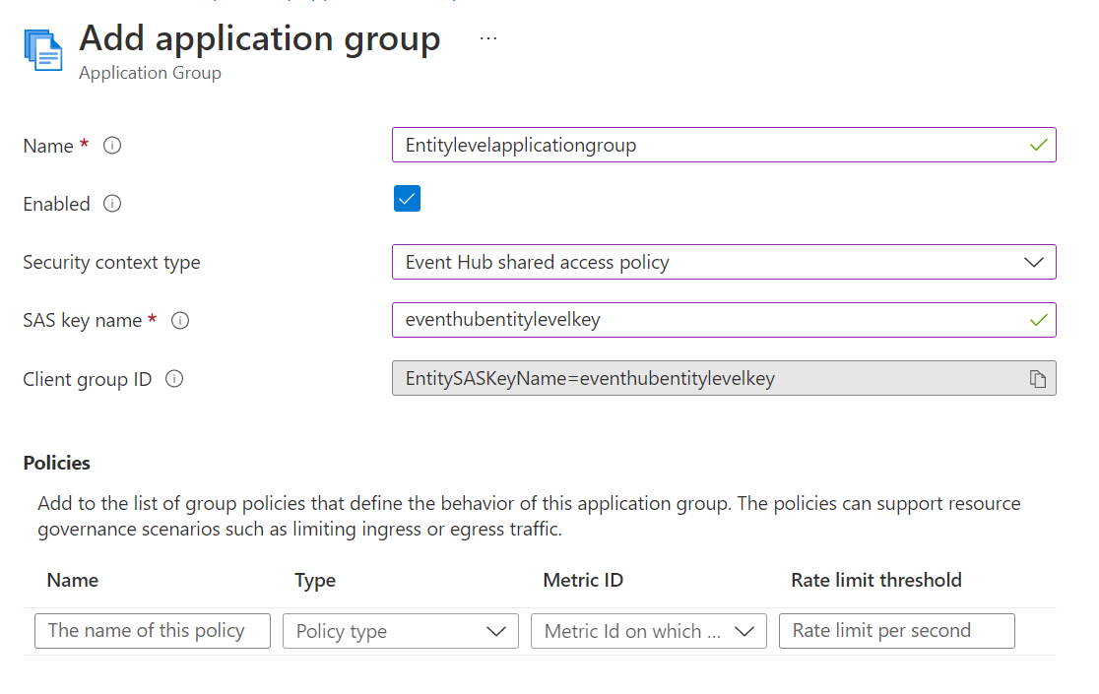Click the eventhubentitylevelkey SAS key field
1099x694 pixels.
pos(689,320)
